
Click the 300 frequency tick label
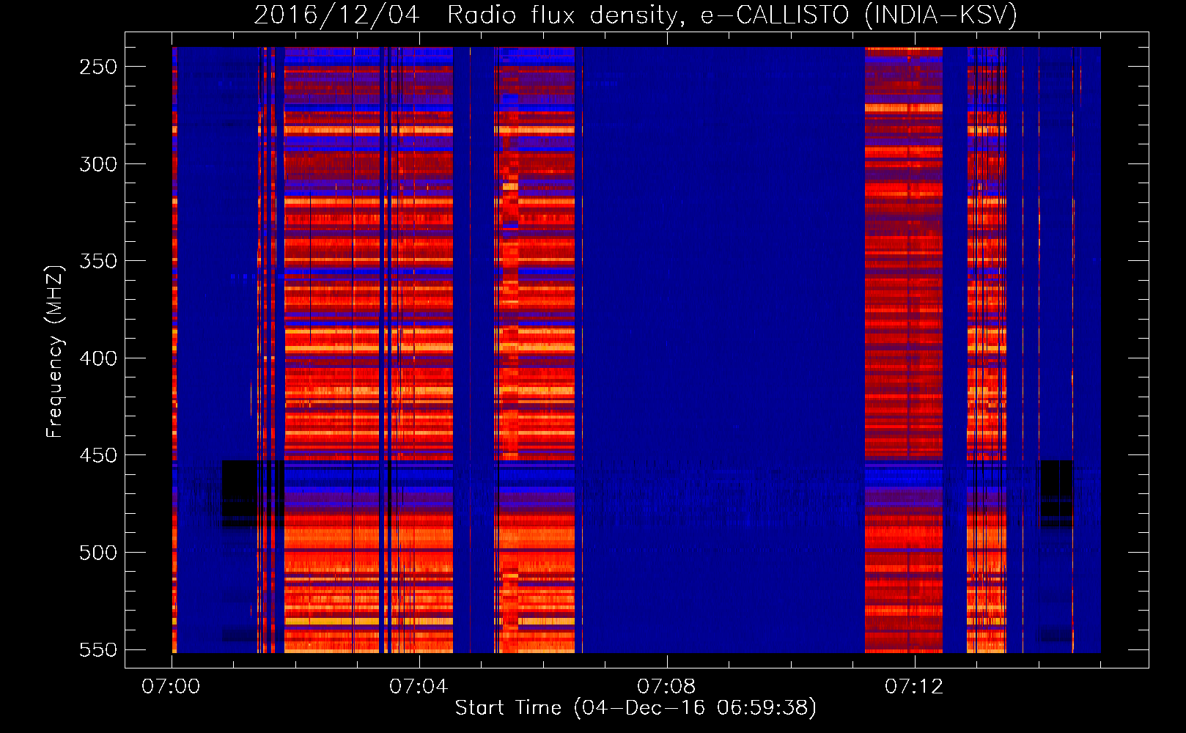point(98,164)
